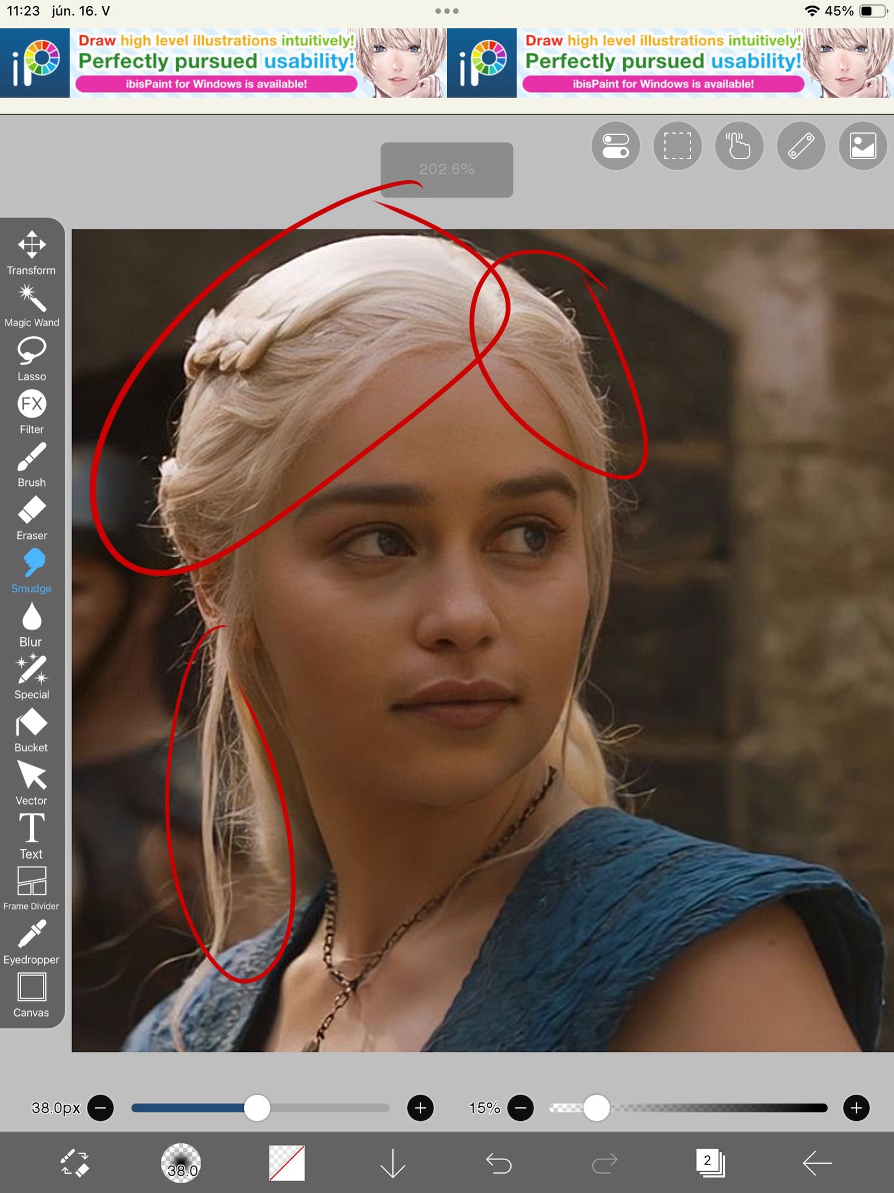This screenshot has height=1193, width=894.
Task: Select the Frame Divider tool
Action: click(32, 889)
